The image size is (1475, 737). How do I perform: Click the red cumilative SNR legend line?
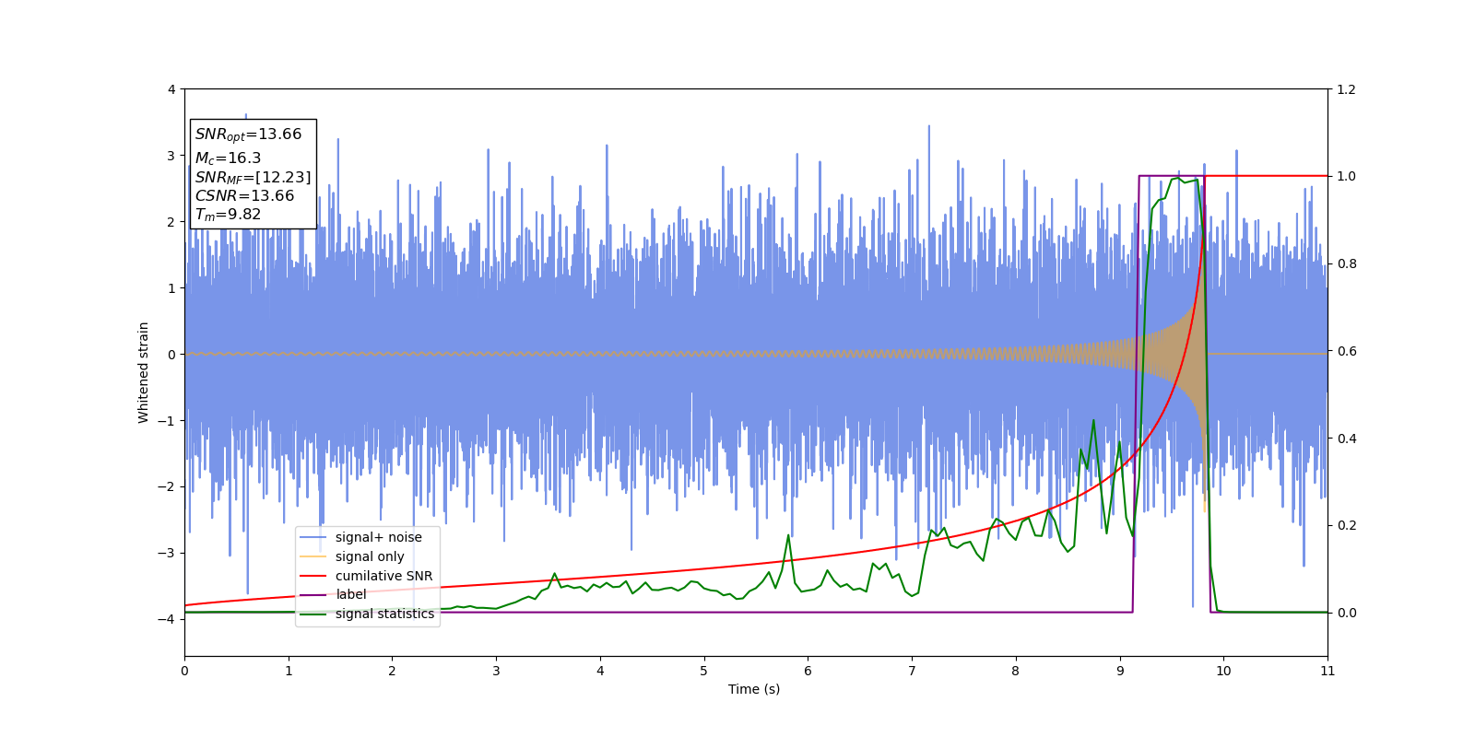tap(313, 576)
